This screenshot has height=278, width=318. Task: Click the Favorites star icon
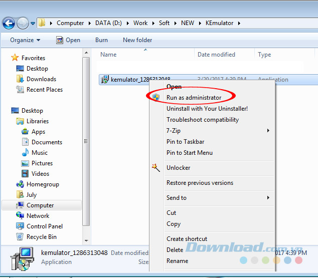(x=15, y=58)
